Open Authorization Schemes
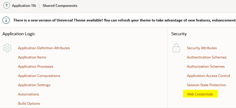The image size is (236, 108). [205, 67]
